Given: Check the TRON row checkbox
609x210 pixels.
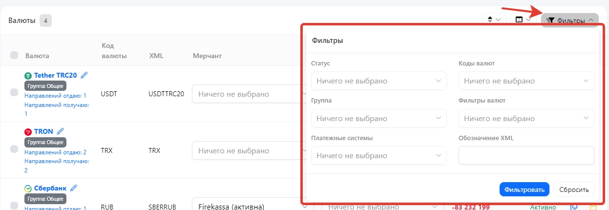Looking at the screenshot, I should 14,149.
